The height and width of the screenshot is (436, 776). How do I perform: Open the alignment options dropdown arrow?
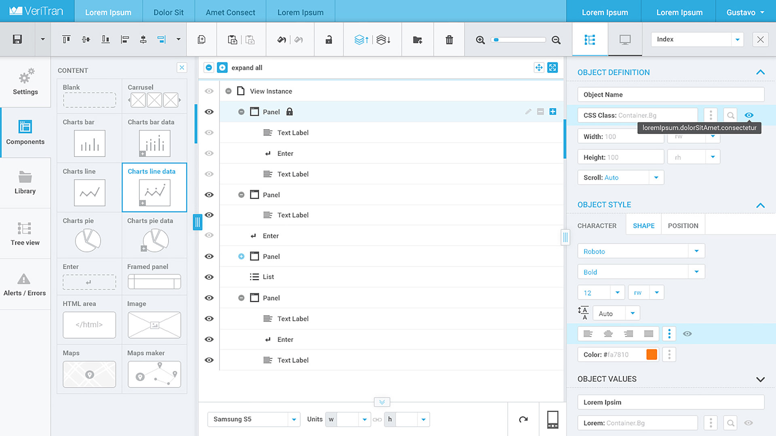(x=178, y=39)
